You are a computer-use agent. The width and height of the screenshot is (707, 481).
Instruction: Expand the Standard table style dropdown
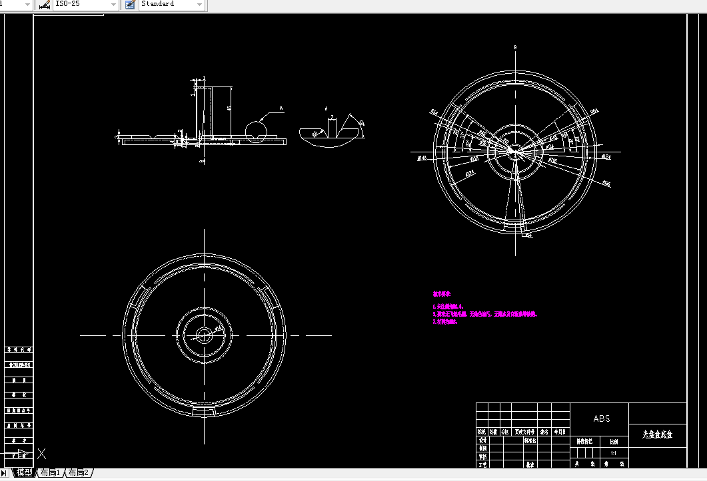(x=199, y=5)
